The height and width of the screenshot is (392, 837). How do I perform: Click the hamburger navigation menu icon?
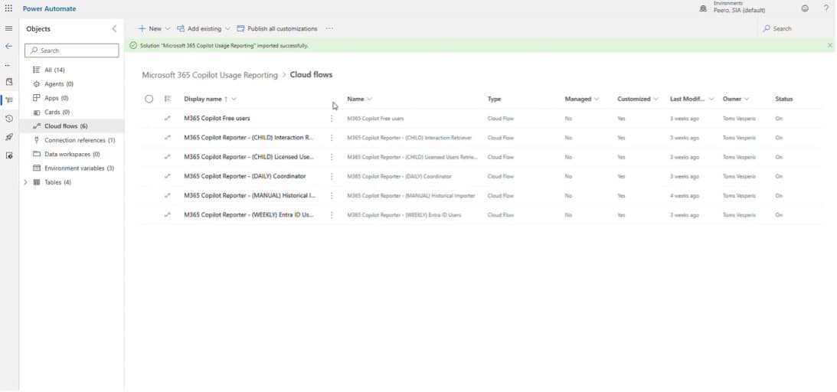tap(8, 28)
